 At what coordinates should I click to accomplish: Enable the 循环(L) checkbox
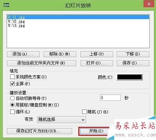[12, 112]
